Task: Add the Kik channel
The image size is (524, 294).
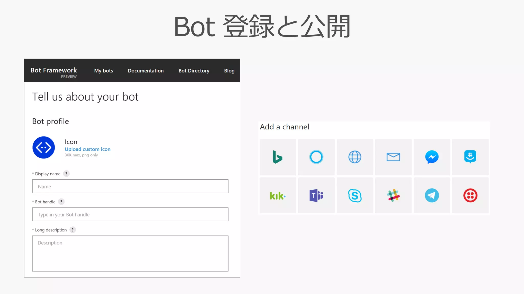Action: (278, 195)
